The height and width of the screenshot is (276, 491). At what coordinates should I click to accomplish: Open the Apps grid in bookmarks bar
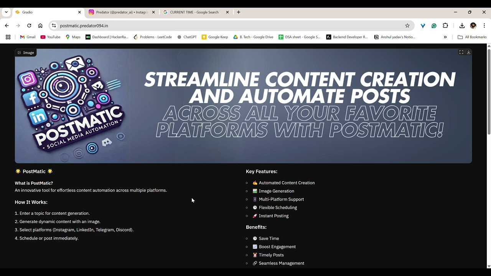click(8, 37)
